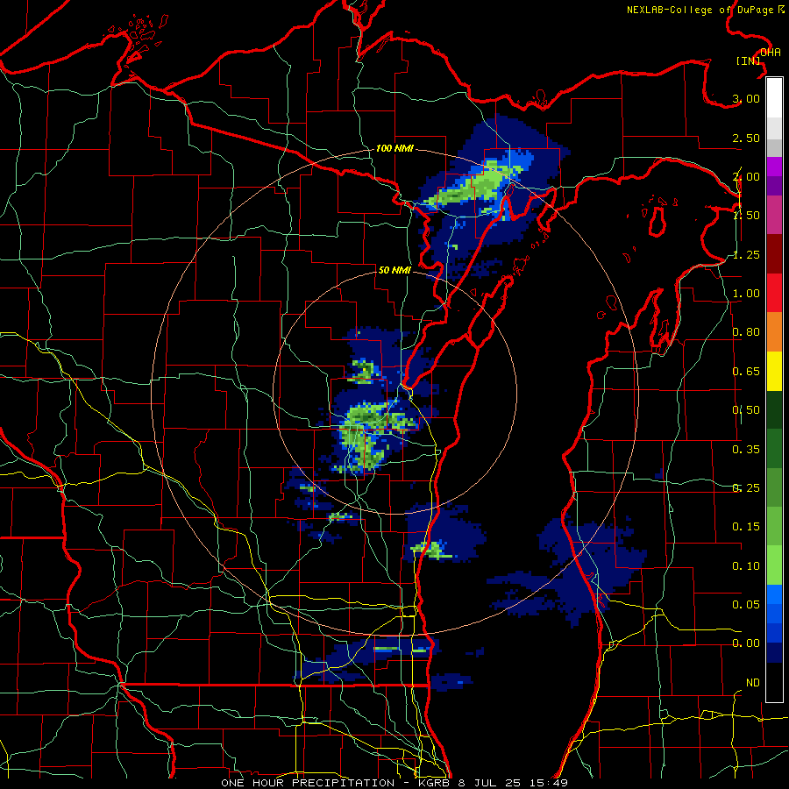Viewport: 789px width, 789px height.
Task: Click the 50 NMI range ring label
Action: (x=394, y=270)
